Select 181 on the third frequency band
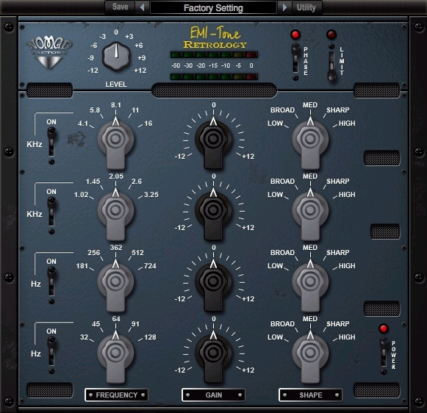 coord(82,266)
